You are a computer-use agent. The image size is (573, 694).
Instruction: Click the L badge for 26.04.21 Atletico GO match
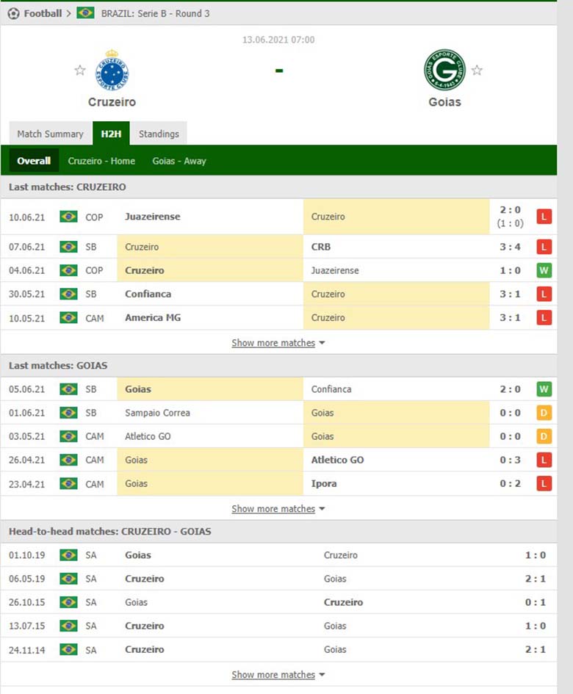coord(544,460)
